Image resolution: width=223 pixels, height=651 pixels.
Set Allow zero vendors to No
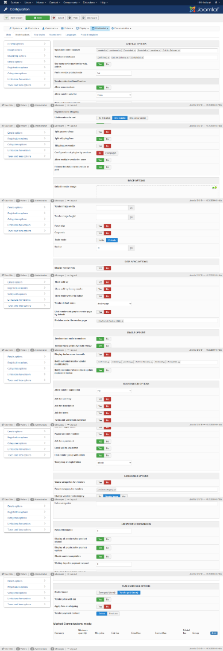pos(107,87)
